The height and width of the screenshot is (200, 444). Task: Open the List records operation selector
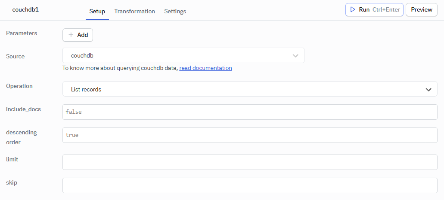(x=241, y=89)
